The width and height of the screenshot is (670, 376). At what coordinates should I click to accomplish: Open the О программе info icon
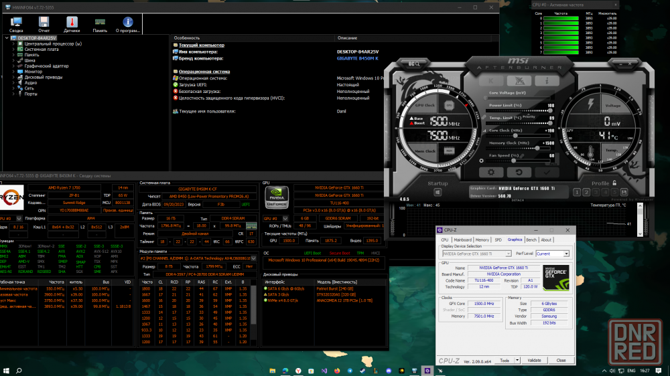(128, 24)
